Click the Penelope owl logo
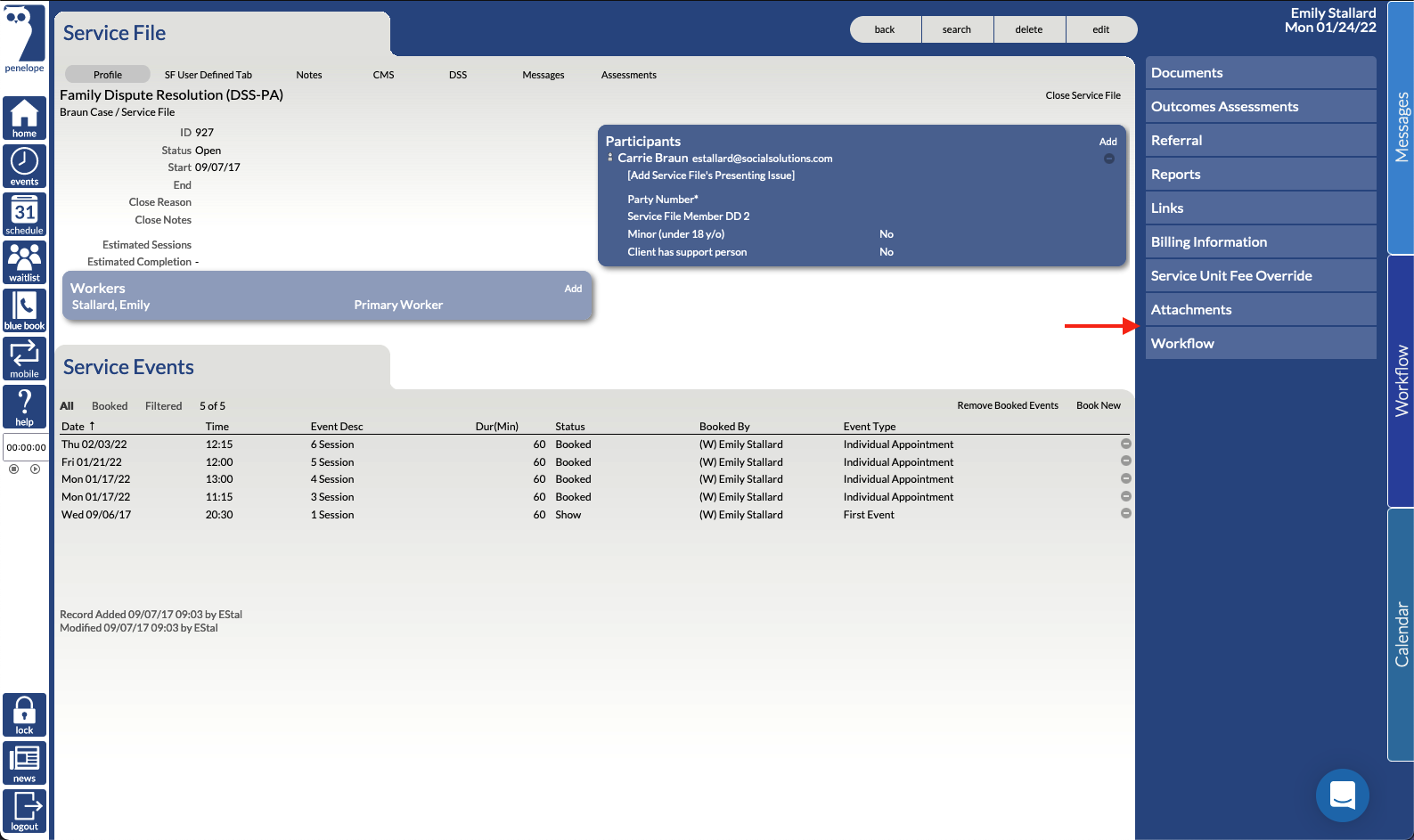Viewport: 1414px width, 840px height. (x=24, y=39)
